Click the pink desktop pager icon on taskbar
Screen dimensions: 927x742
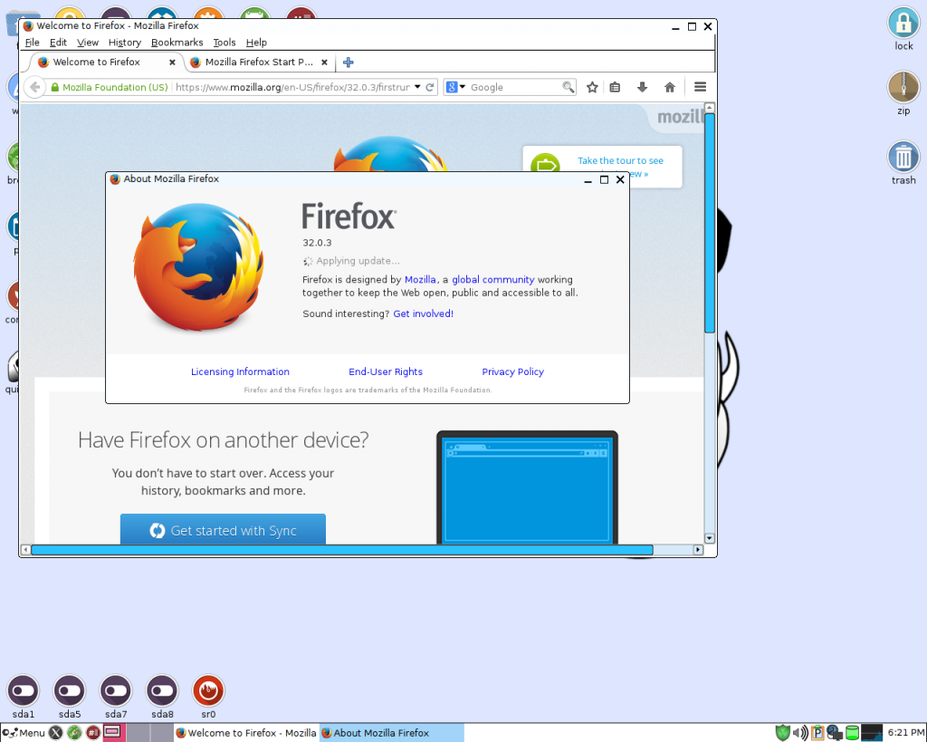[112, 733]
